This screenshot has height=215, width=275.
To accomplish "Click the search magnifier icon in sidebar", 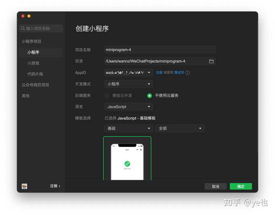I will (x=23, y=28).
